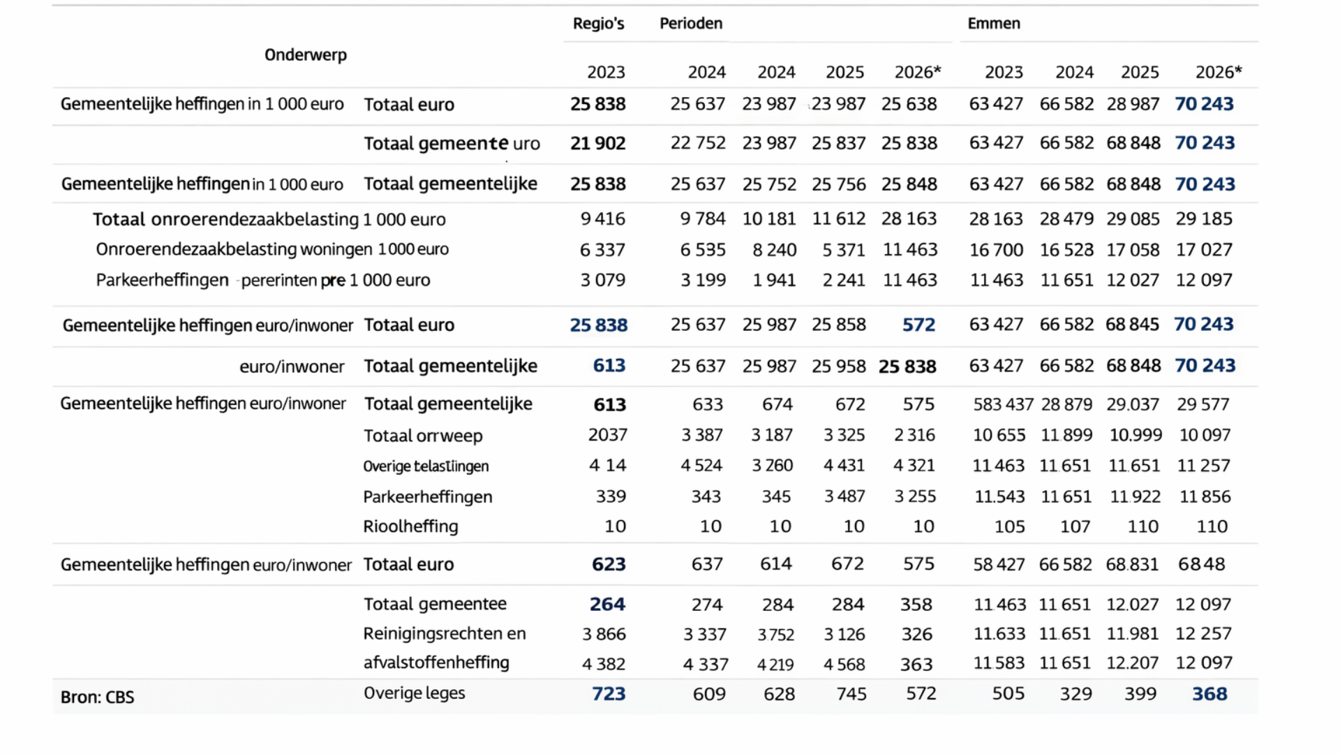Click the Overige leges row label
1340x754 pixels.
(x=414, y=693)
